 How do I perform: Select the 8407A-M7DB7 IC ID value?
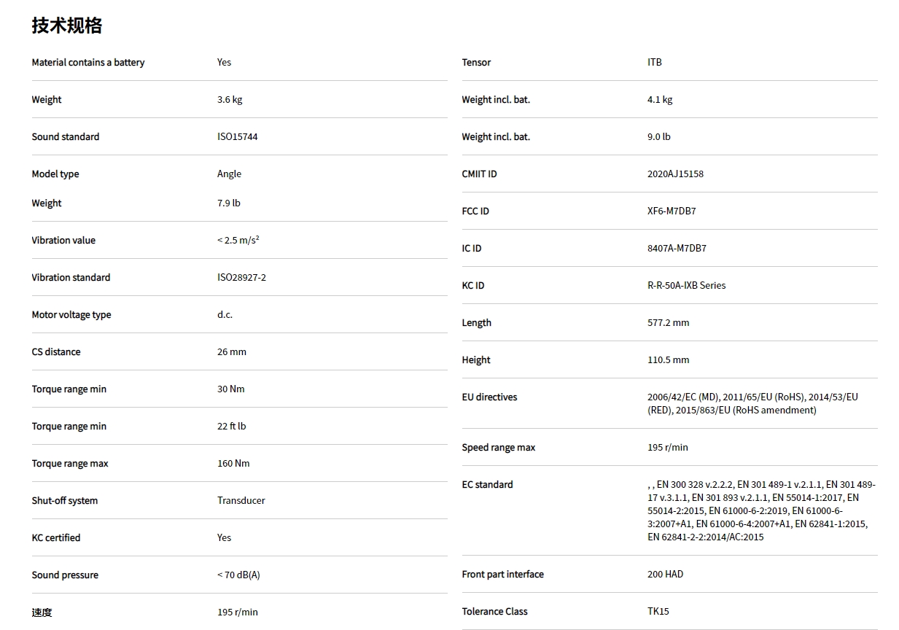pos(677,248)
